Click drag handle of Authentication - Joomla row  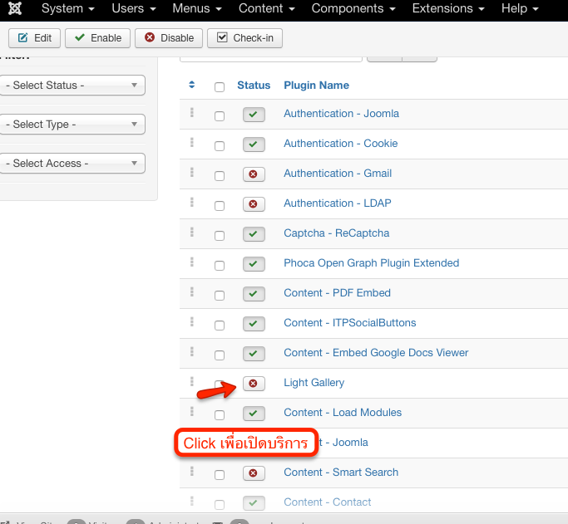[x=192, y=112]
